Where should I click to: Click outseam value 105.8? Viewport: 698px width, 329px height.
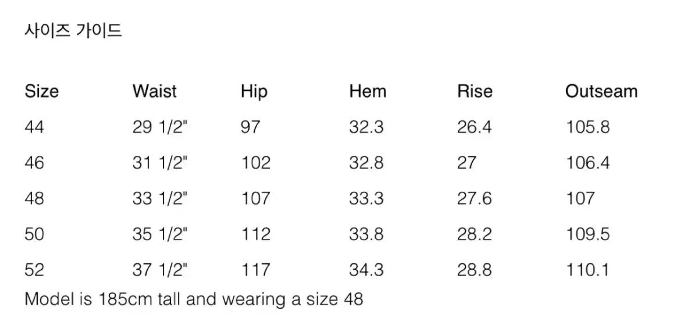(x=587, y=127)
